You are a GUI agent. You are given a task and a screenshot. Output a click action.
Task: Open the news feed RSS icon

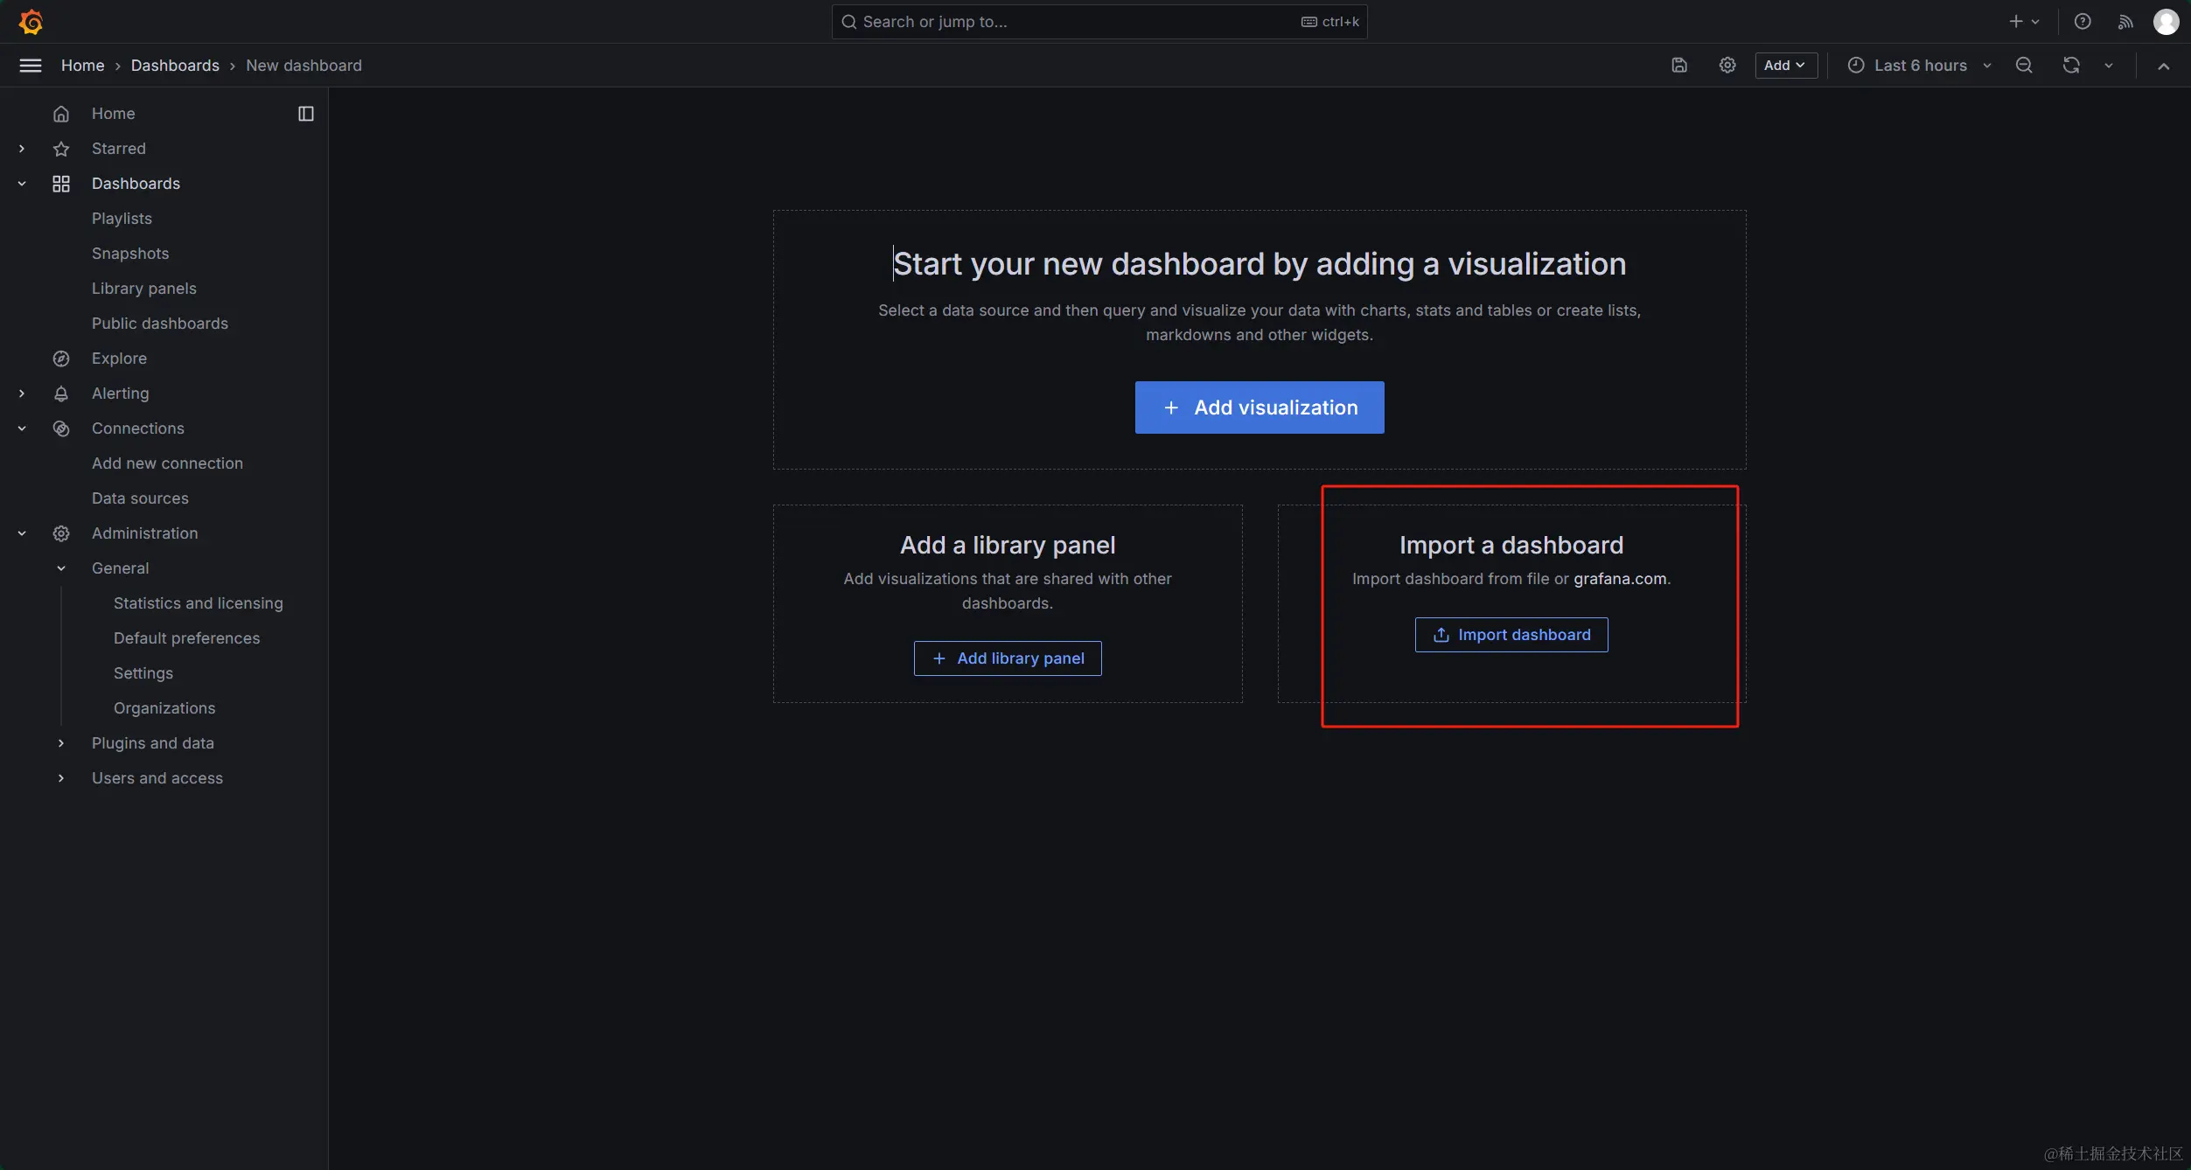2125,22
